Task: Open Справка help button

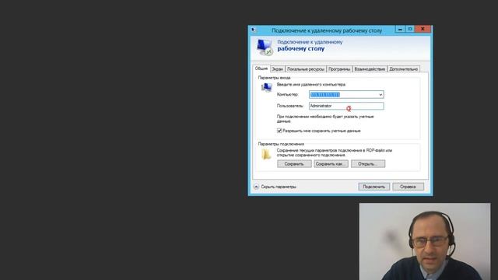Action: pos(408,187)
